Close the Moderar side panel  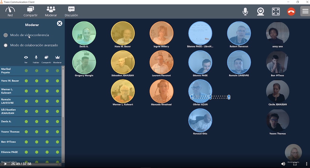60,24
